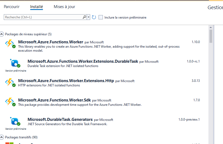Click the vertical scrollbar thumb

coord(211,36)
